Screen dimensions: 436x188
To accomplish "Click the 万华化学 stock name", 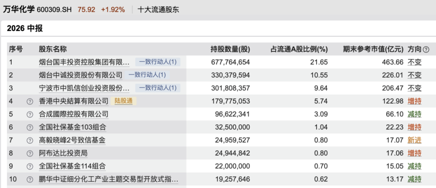I will 19,9.
